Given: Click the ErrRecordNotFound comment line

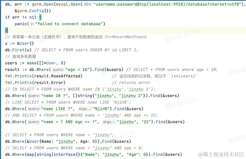Looking at the screenshot, I should [x=75, y=37].
